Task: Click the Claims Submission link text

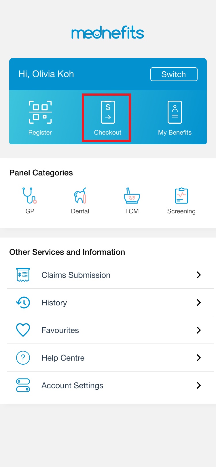Action: 76,275
